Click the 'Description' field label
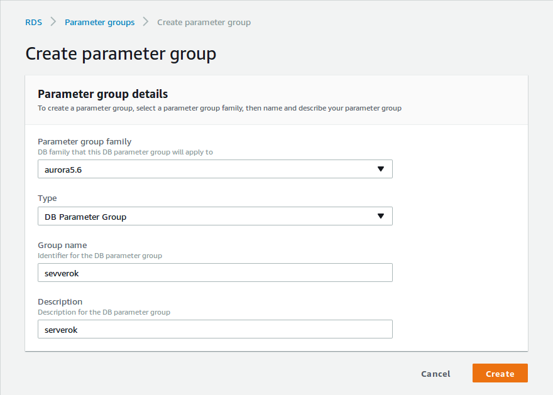 (60, 301)
